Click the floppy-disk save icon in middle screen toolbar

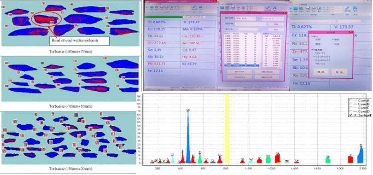(233, 7)
